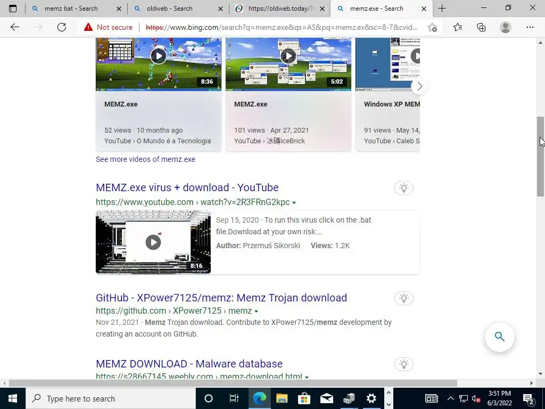Open the Windows Start menu
The image size is (545, 409).
(13, 398)
